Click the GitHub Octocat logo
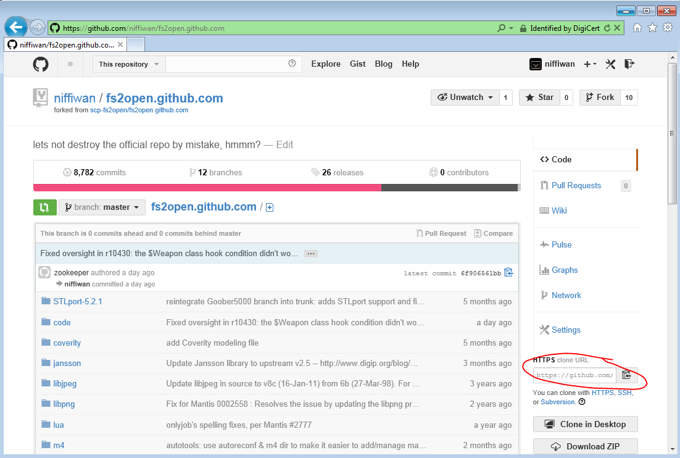This screenshot has height=458, width=680. coord(41,64)
